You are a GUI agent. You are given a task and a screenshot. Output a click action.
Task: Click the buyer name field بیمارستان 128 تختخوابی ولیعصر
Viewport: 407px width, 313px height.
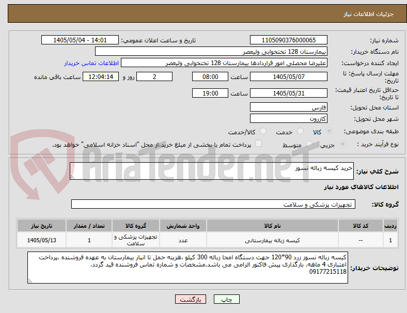point(211,51)
